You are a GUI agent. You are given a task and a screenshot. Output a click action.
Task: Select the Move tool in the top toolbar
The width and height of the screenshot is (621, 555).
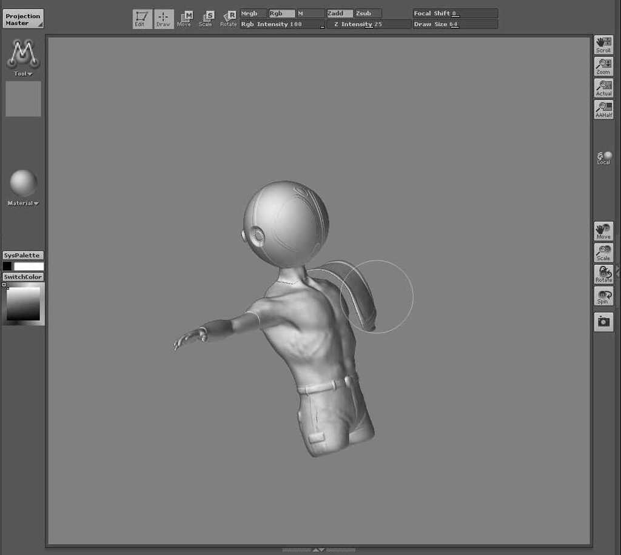[x=184, y=19]
